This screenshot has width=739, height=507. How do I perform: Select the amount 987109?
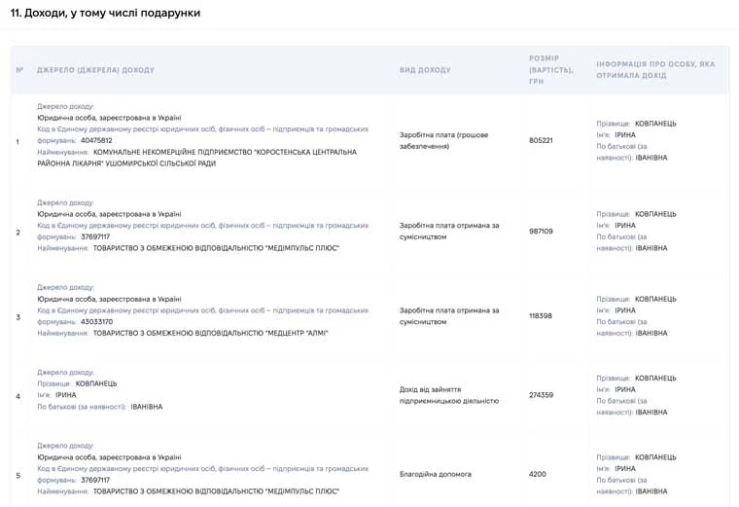coord(541,231)
